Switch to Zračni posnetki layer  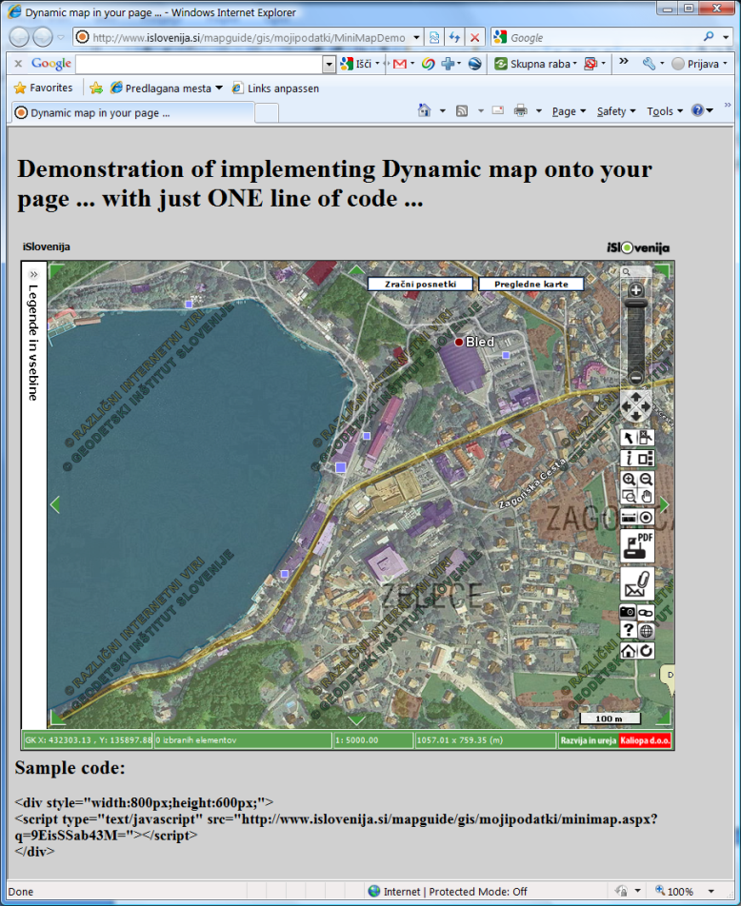(421, 284)
